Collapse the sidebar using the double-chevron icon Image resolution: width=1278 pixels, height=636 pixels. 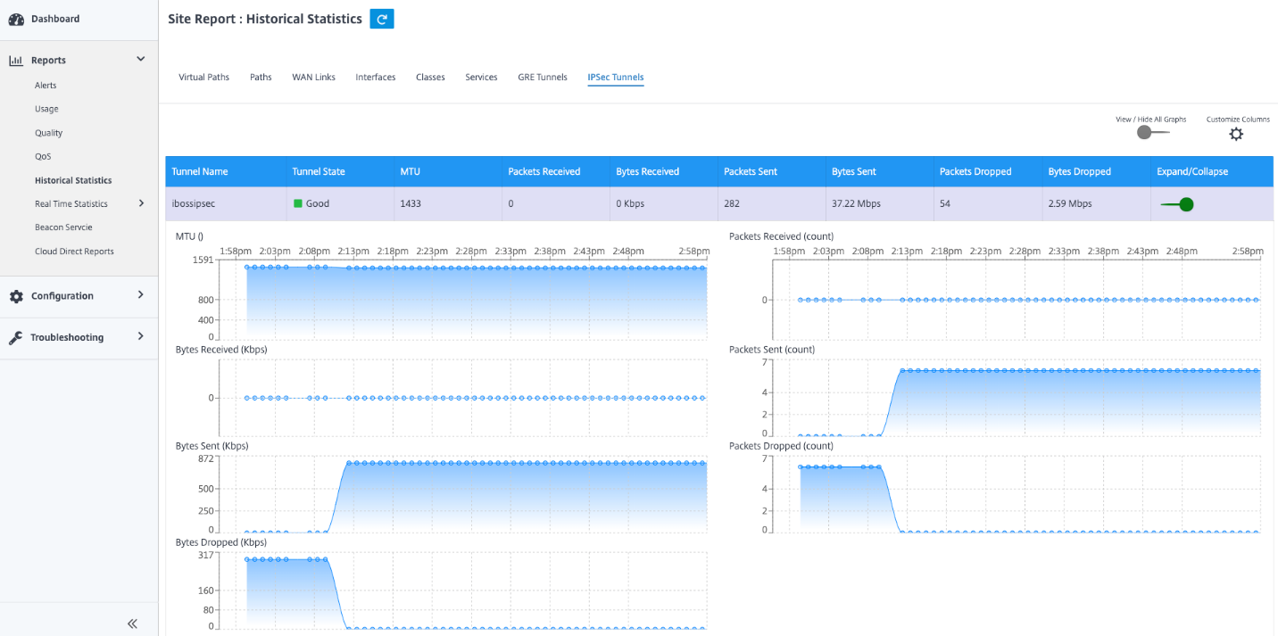131,624
